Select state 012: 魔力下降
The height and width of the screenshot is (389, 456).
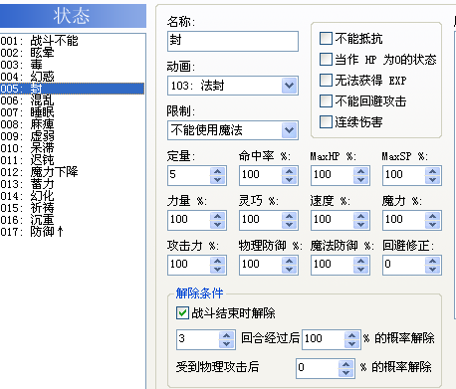coord(73,172)
